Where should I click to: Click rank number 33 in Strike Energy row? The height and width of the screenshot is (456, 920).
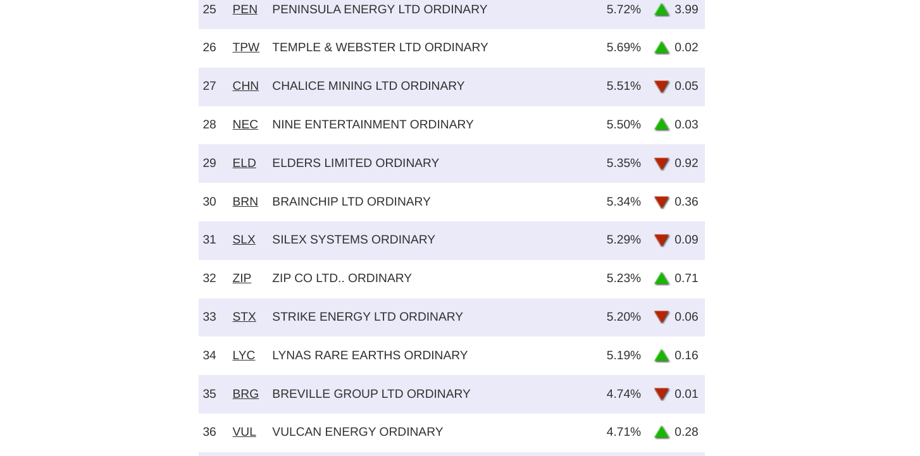(209, 317)
